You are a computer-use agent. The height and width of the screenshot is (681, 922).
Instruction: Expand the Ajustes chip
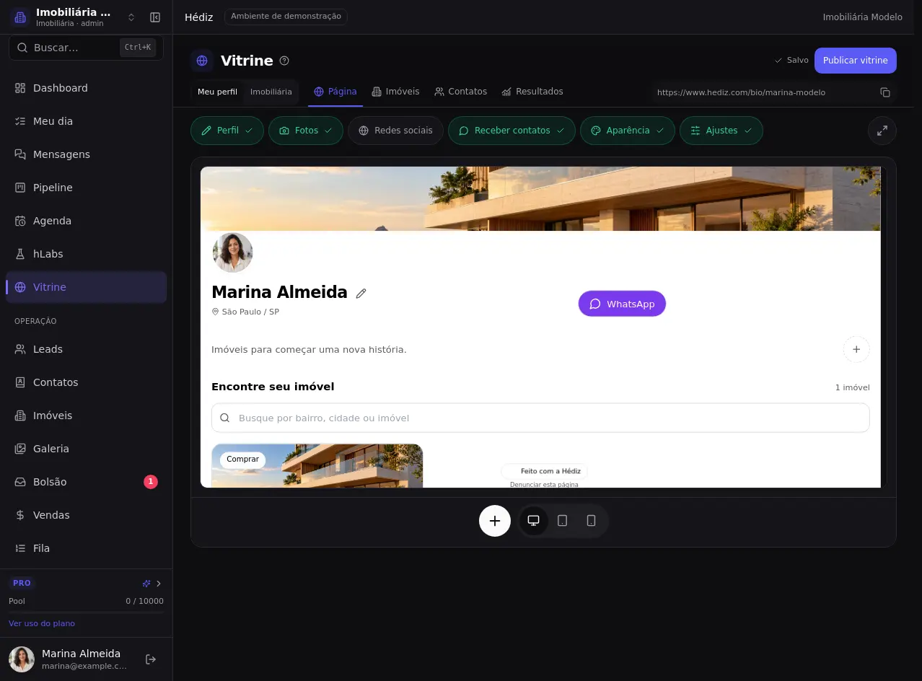(721, 131)
